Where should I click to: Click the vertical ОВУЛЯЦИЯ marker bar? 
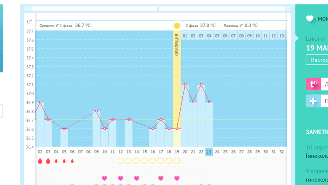point(177,85)
